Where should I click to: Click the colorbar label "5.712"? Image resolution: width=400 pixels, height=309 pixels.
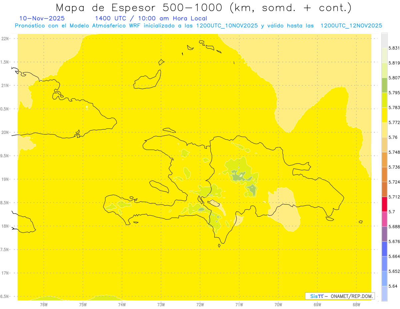[394, 197]
